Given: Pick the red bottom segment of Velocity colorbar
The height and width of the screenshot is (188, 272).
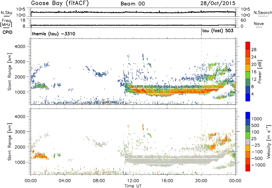Looking at the screenshot, I should (x=248, y=168).
